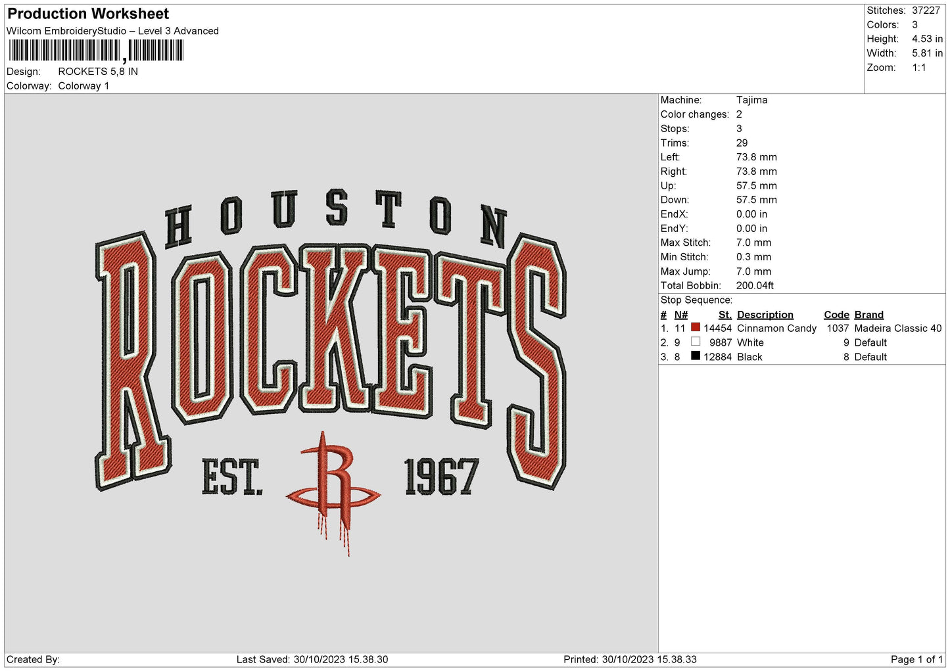Viewport: 950px width, 671px height.
Task: Click the Black thread color swatch
Action: pyautogui.click(x=696, y=356)
